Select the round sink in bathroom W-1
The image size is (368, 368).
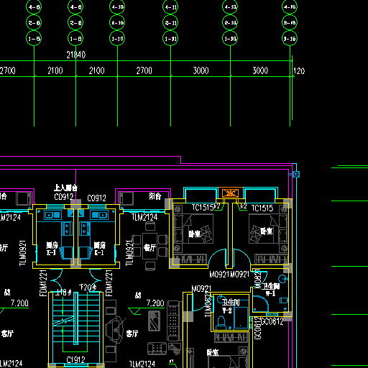[282, 279]
